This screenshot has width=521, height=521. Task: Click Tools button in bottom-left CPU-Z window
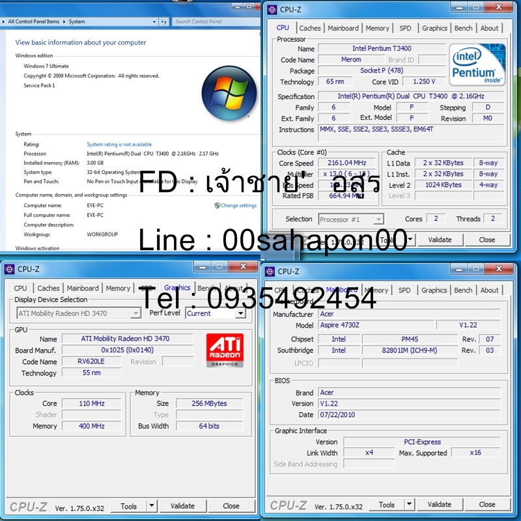click(128, 506)
